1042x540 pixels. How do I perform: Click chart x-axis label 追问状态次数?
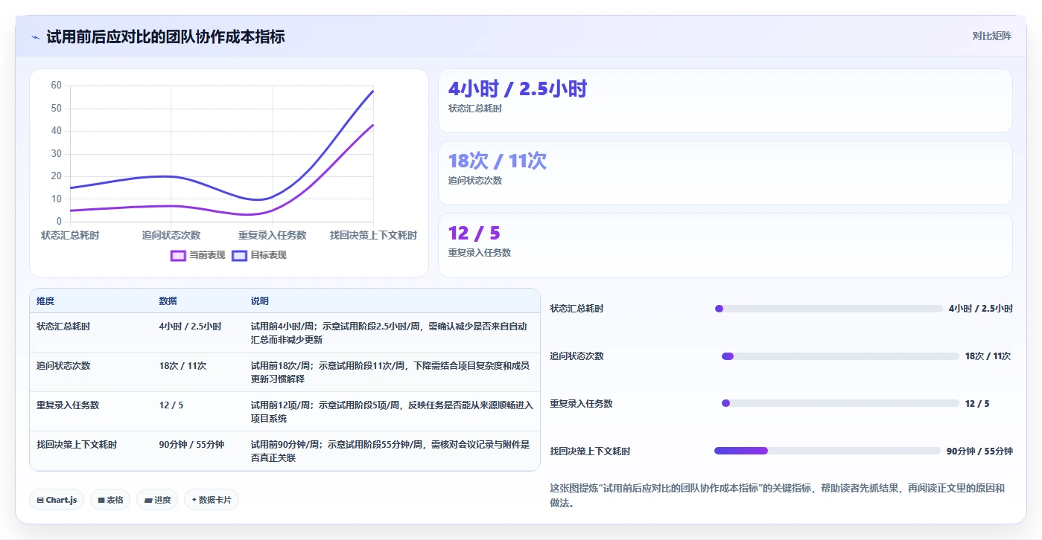pyautogui.click(x=171, y=235)
